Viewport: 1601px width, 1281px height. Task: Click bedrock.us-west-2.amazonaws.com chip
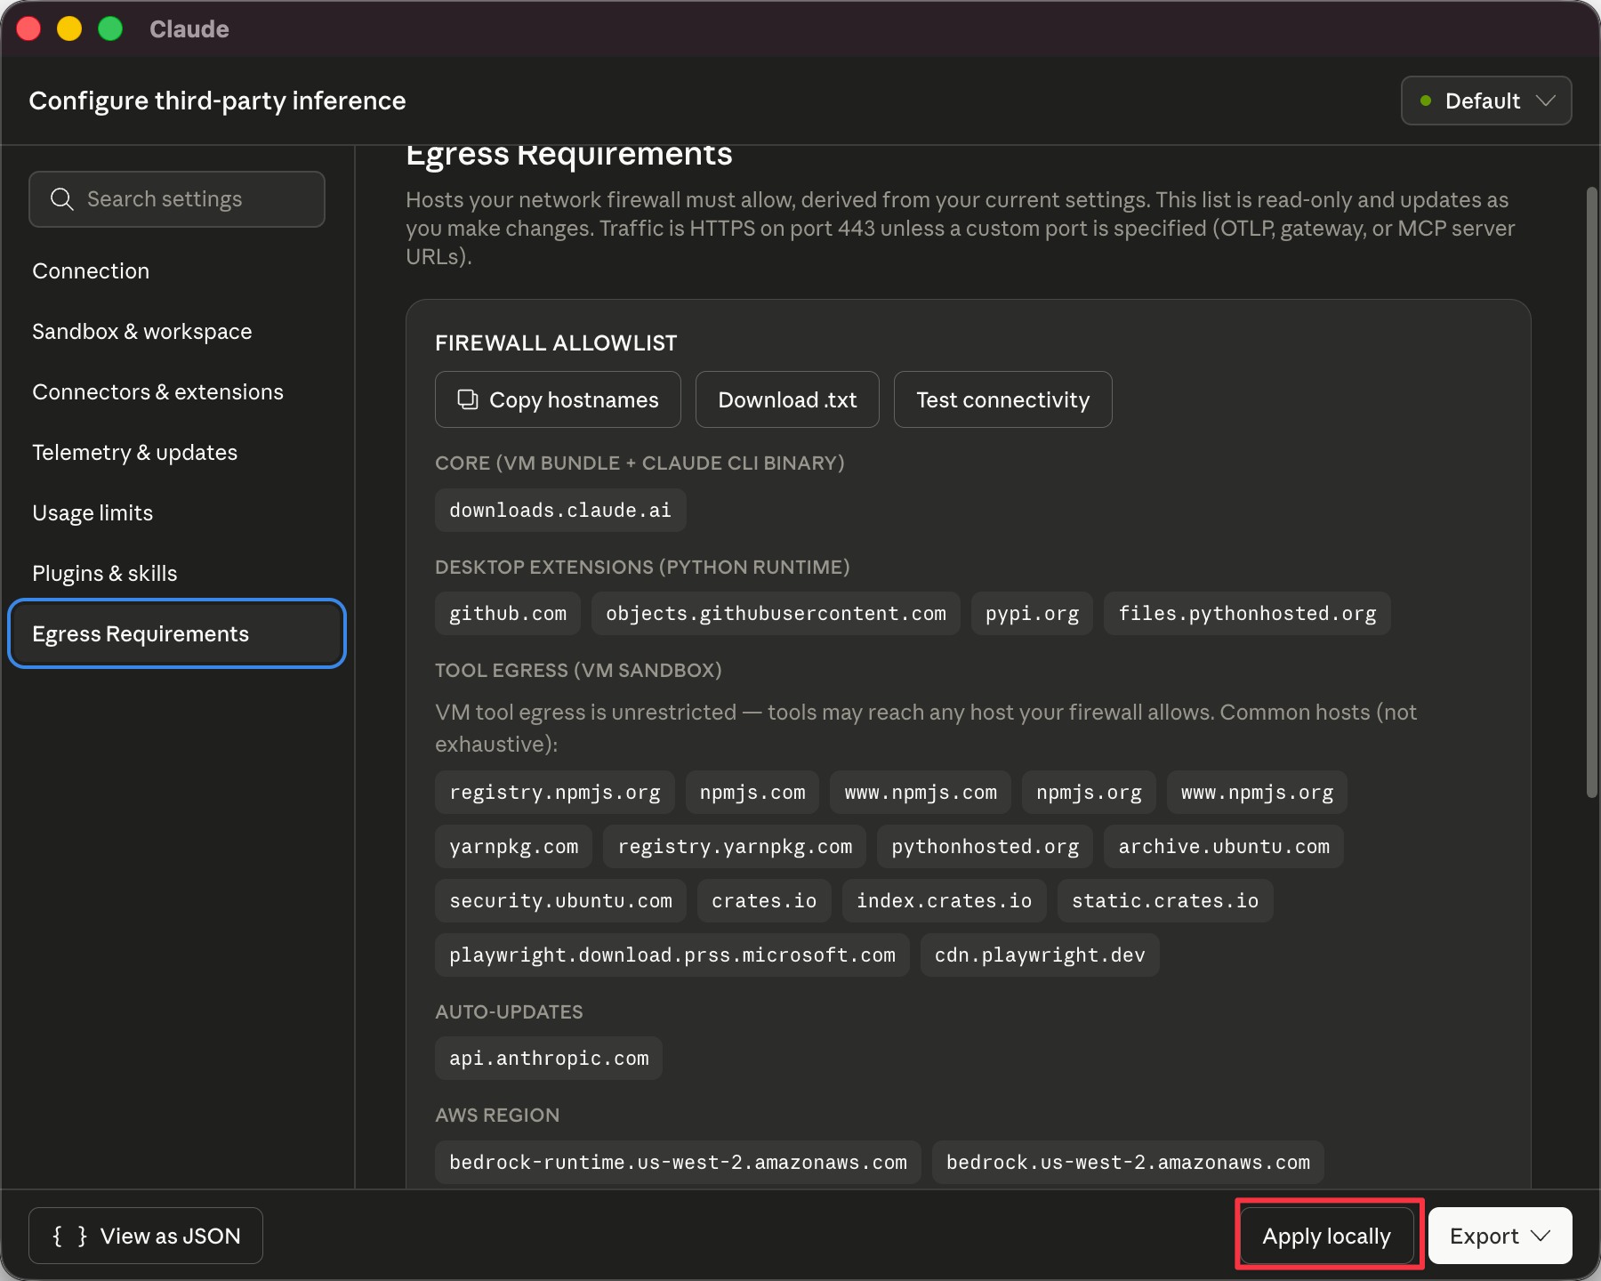click(1128, 1162)
